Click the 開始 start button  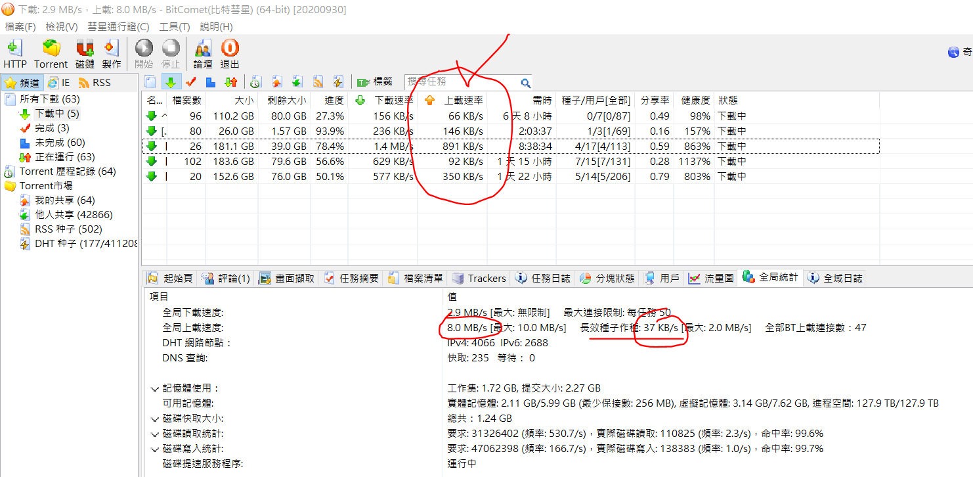144,54
